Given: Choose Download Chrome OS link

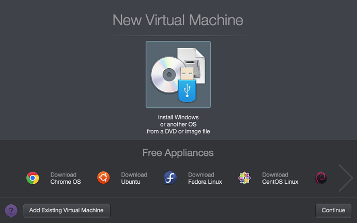Looking at the screenshot, I should click(x=66, y=178).
